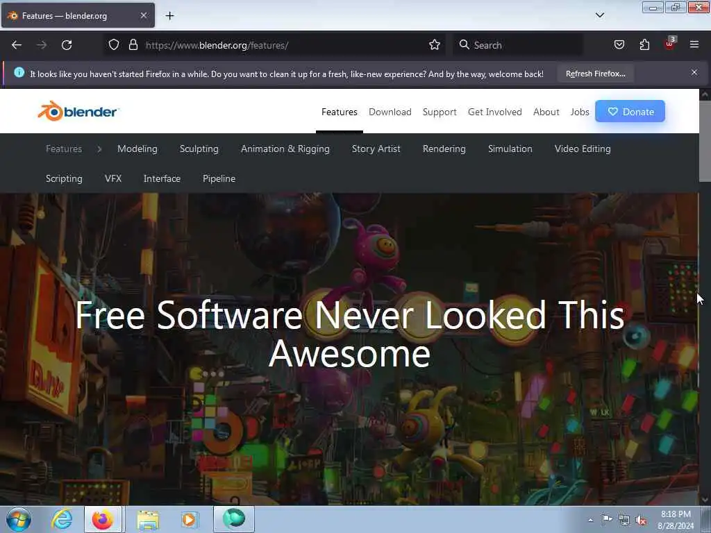Click the Blender logo

click(78, 111)
